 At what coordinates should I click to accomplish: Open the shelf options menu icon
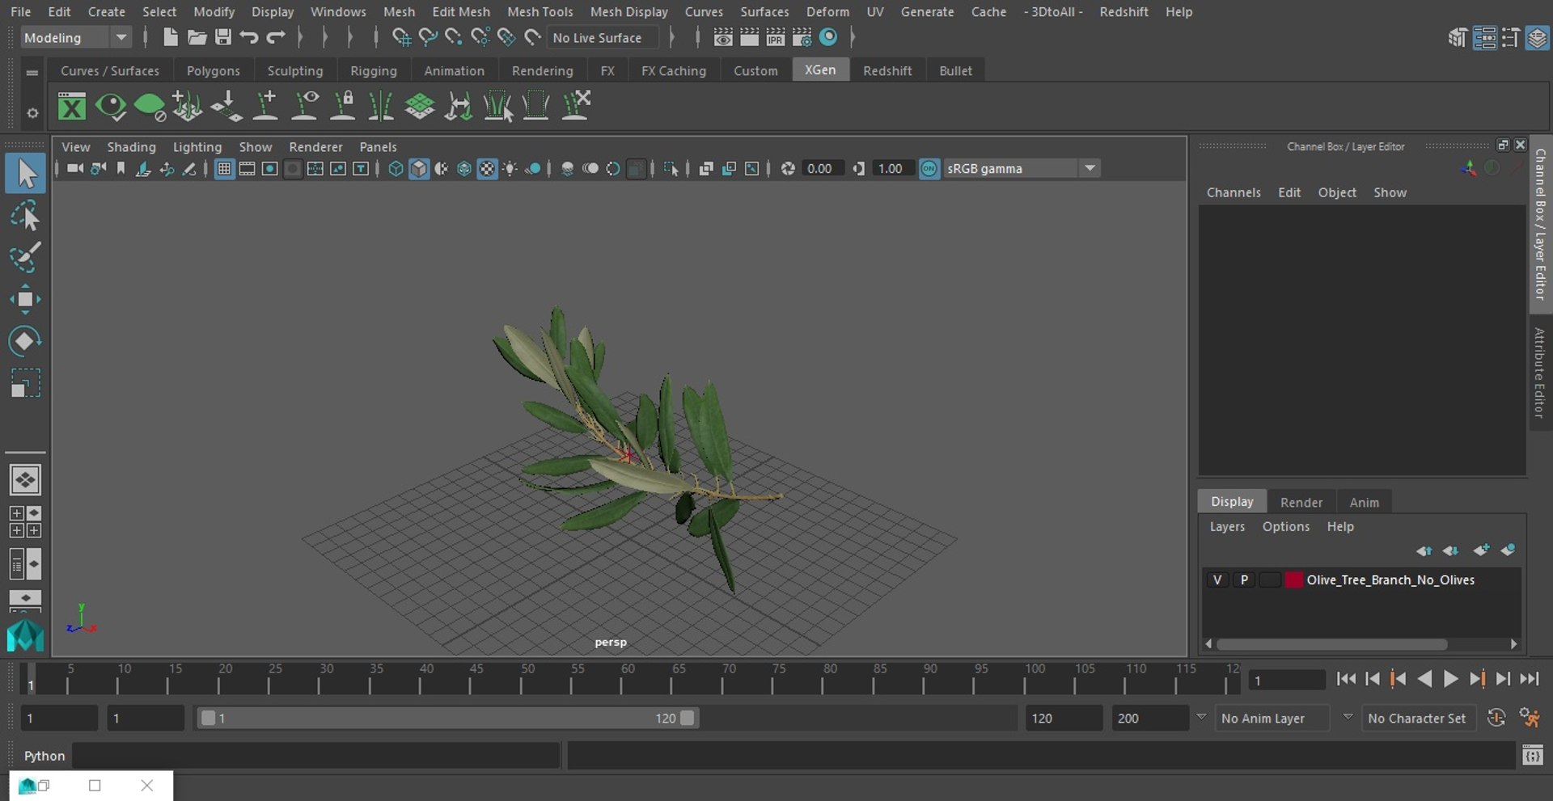[x=32, y=72]
